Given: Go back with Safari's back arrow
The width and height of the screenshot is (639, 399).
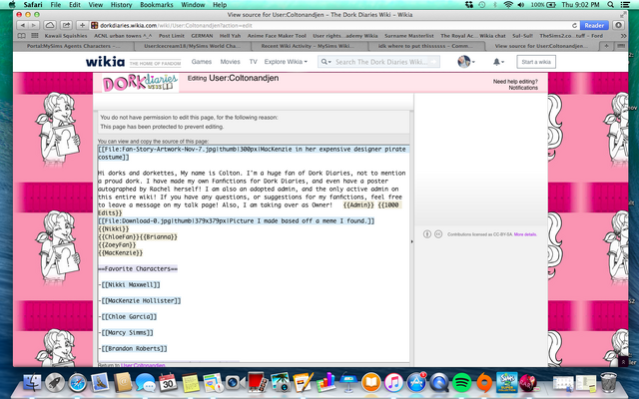Looking at the screenshot, I should (x=22, y=25).
